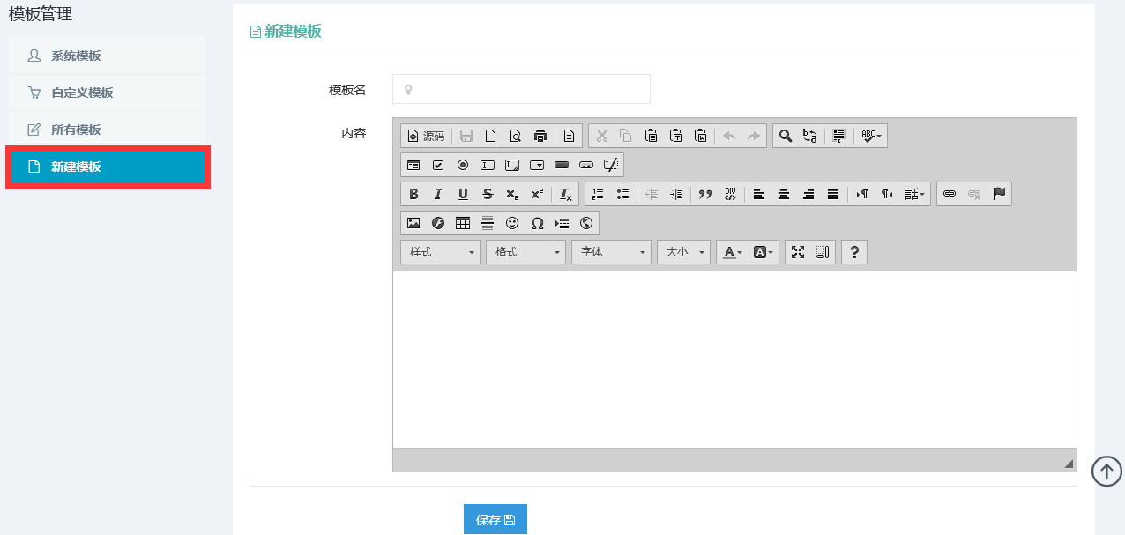Toggle Italic formatting

438,194
